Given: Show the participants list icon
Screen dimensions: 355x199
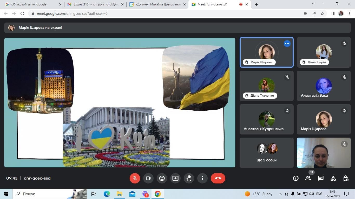Looking at the screenshot, I should click(308, 178).
